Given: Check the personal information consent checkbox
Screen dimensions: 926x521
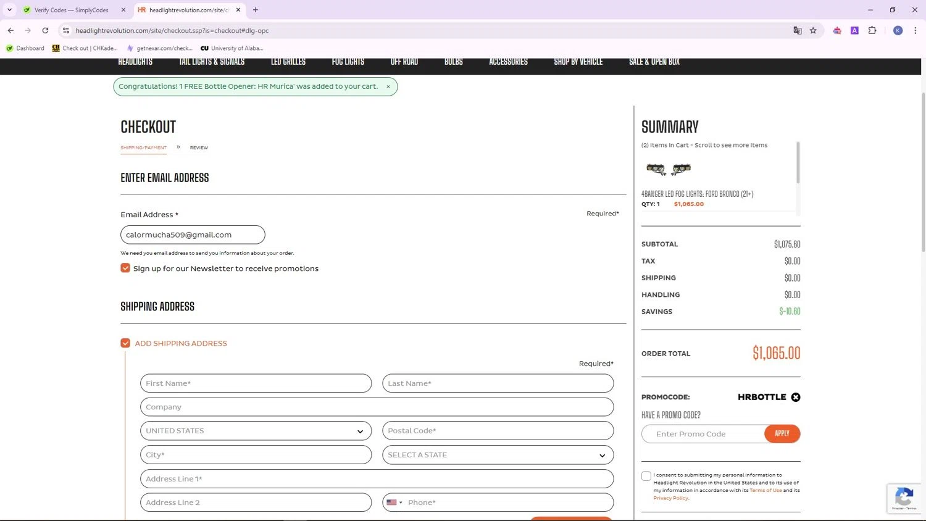Looking at the screenshot, I should point(646,476).
